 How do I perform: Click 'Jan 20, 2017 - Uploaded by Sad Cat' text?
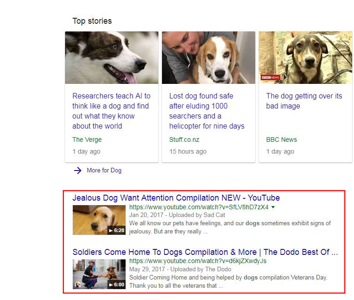coord(177,215)
